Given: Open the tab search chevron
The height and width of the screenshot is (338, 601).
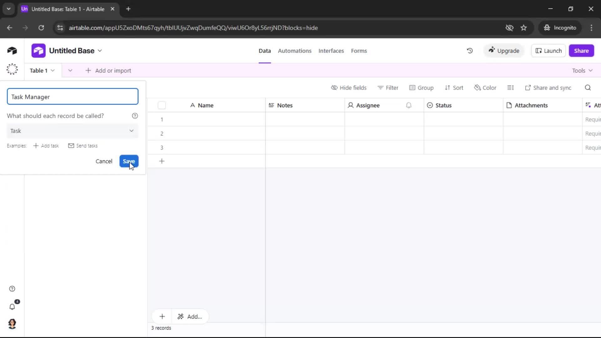Looking at the screenshot, I should pos(8,9).
